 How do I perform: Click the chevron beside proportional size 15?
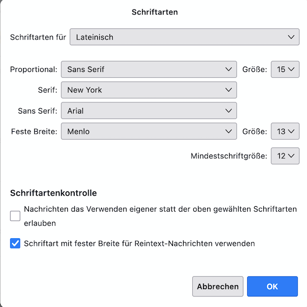(x=292, y=69)
